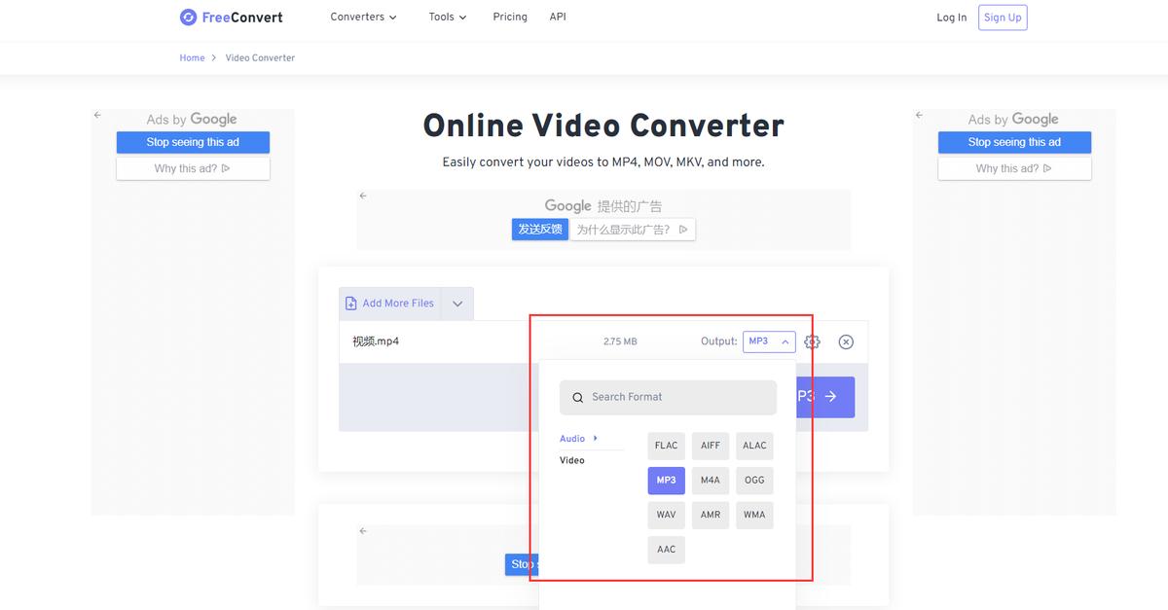Screen dimensions: 1168x610
Task: Click 为什么显示此广告 button
Action: tap(633, 230)
